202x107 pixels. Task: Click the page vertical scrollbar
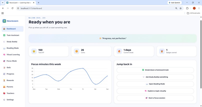click(201, 54)
